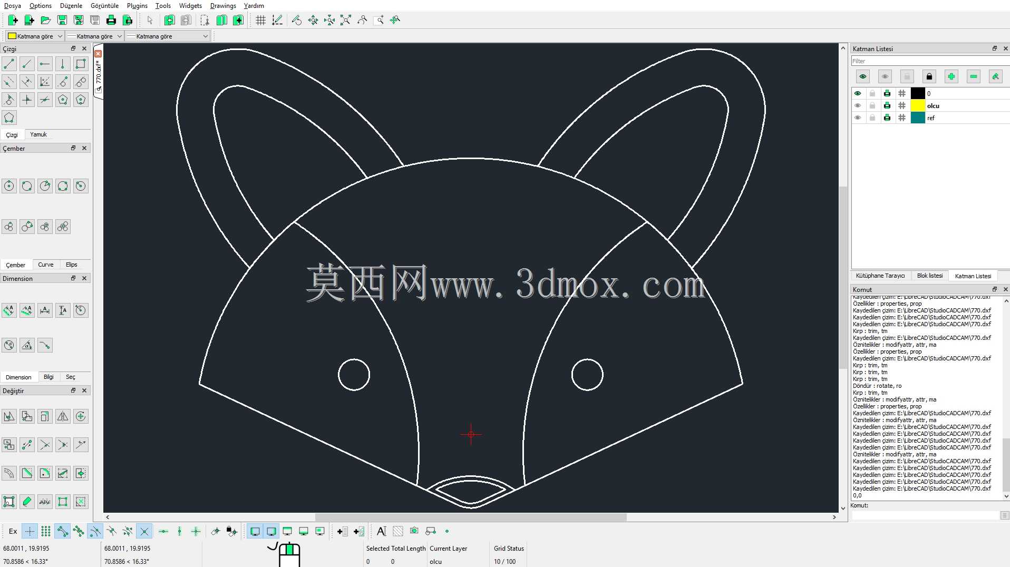Viewport: 1010px width, 567px height.
Task: Switch to the Bilgi tab
Action: click(x=48, y=377)
